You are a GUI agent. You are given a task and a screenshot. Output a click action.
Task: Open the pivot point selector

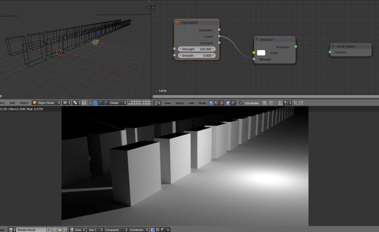pos(76,103)
